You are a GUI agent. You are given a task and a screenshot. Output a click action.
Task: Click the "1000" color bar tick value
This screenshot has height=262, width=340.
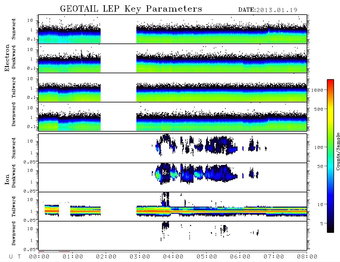click(317, 90)
